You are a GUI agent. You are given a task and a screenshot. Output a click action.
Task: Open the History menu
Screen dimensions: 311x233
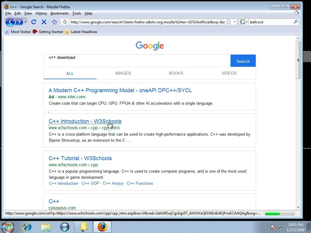click(41, 13)
